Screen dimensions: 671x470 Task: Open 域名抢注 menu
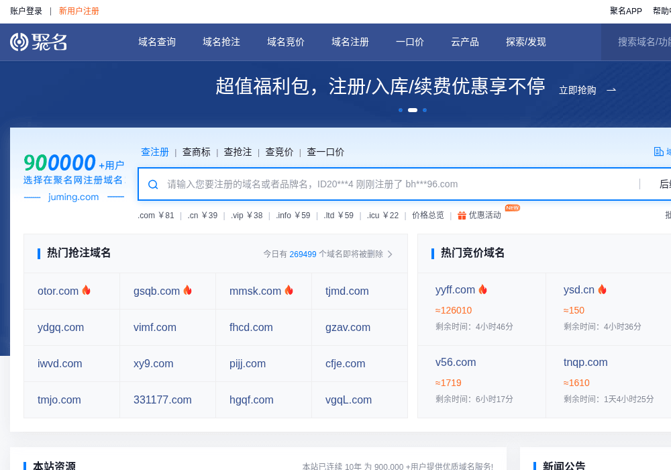pyautogui.click(x=221, y=42)
